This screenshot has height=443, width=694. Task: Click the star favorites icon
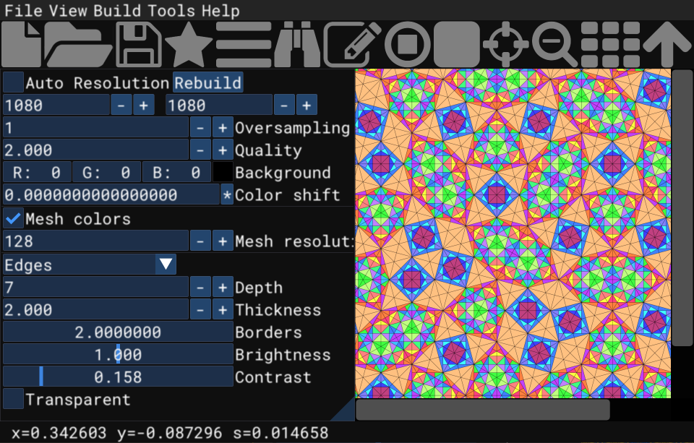click(188, 45)
